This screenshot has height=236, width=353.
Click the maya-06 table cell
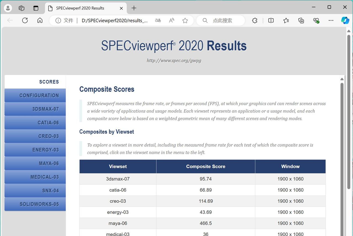pos(118,223)
